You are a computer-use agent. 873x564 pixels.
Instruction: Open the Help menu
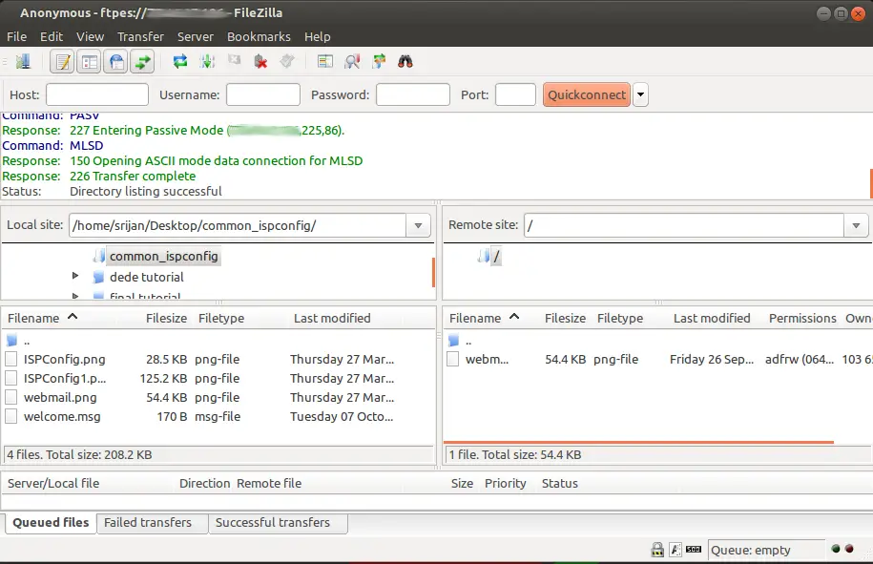coord(318,37)
